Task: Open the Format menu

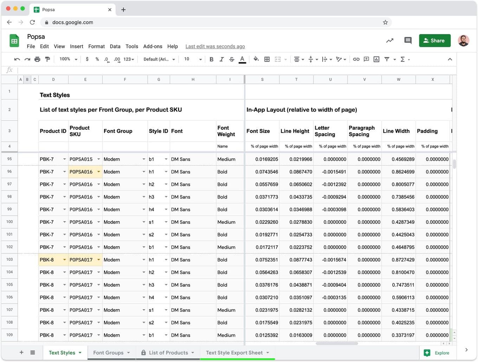Action: [96, 46]
